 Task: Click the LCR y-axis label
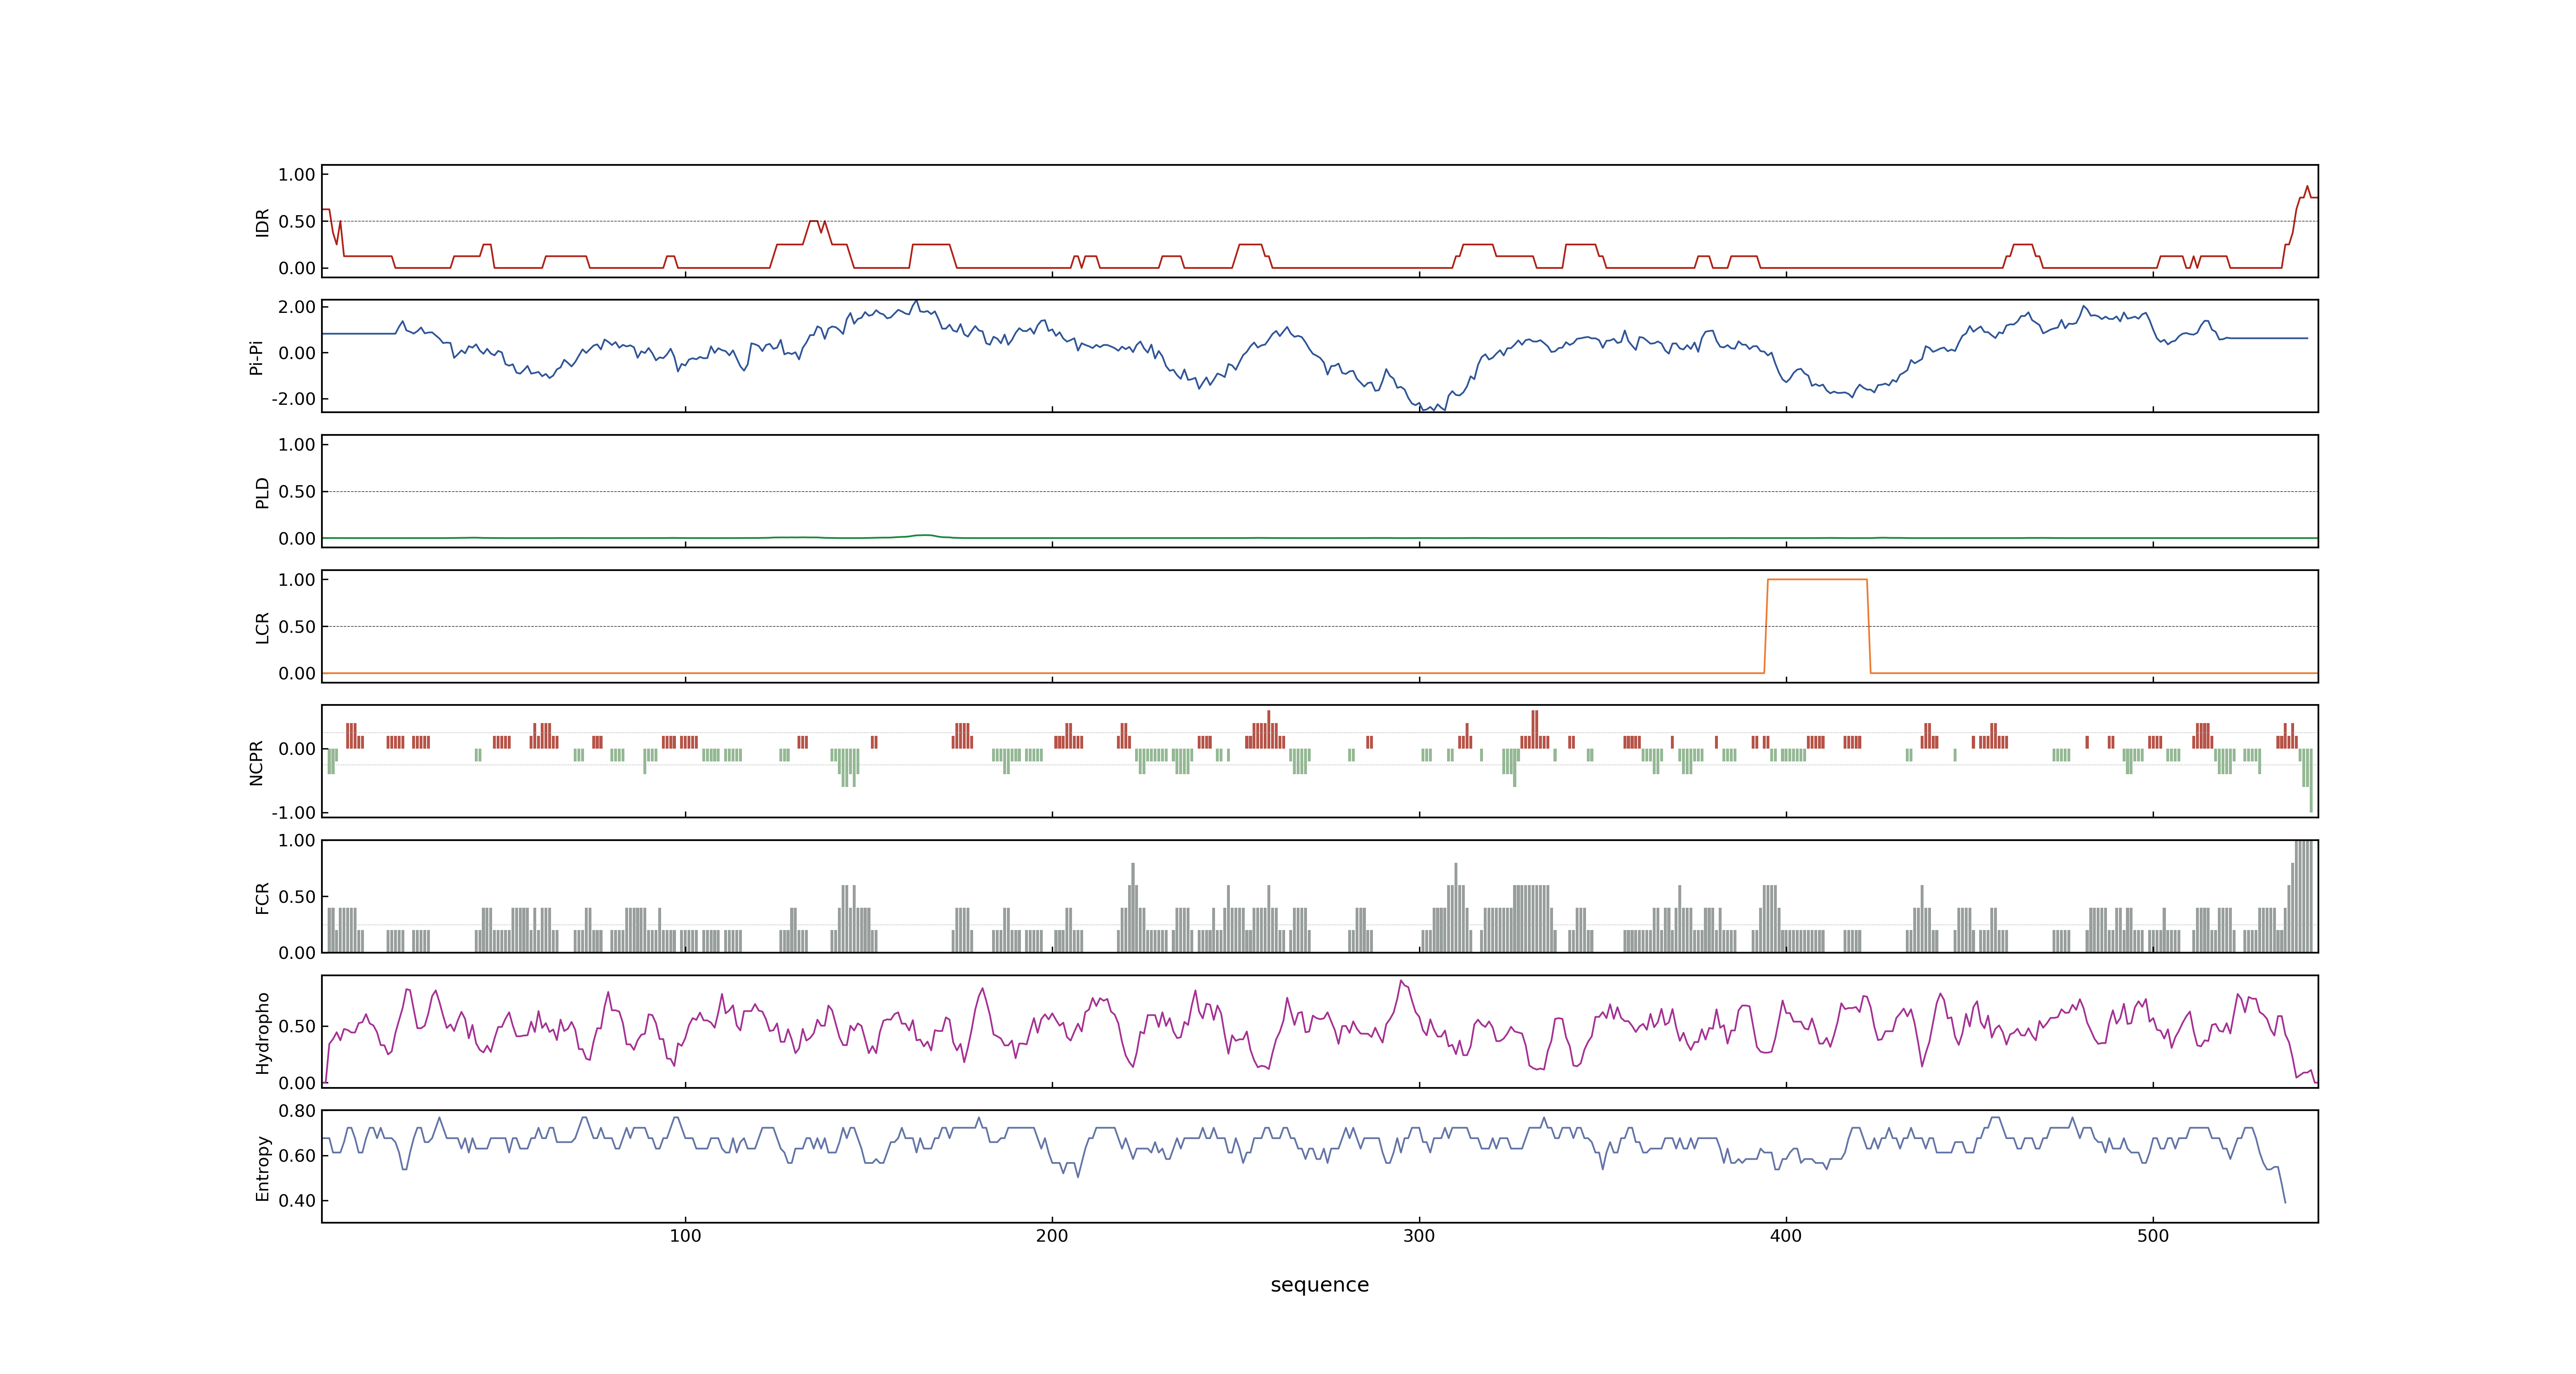(262, 628)
